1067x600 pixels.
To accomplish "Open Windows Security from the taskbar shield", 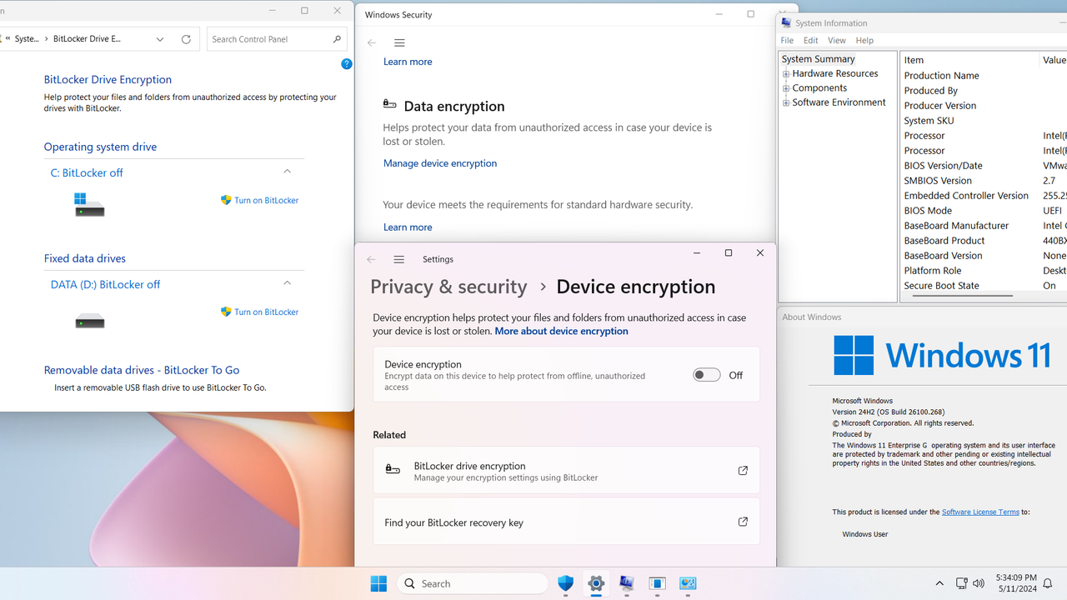I will (x=566, y=583).
